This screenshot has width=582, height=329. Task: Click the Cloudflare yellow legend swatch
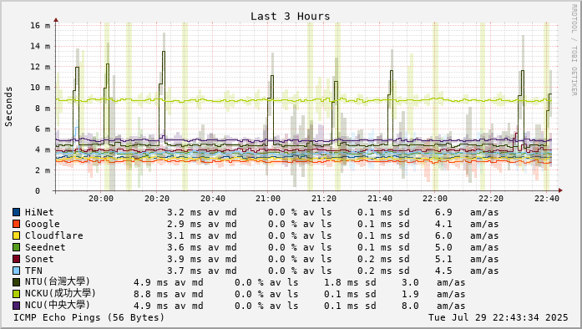(x=17, y=235)
